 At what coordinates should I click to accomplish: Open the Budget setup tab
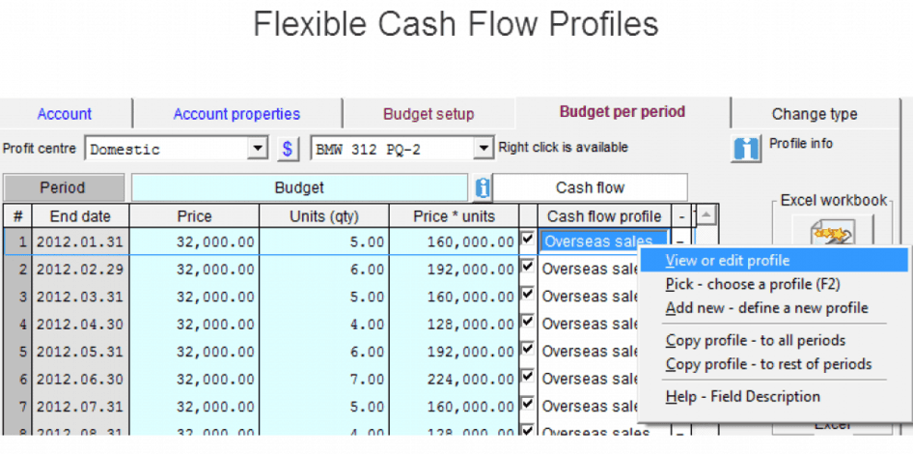click(429, 114)
